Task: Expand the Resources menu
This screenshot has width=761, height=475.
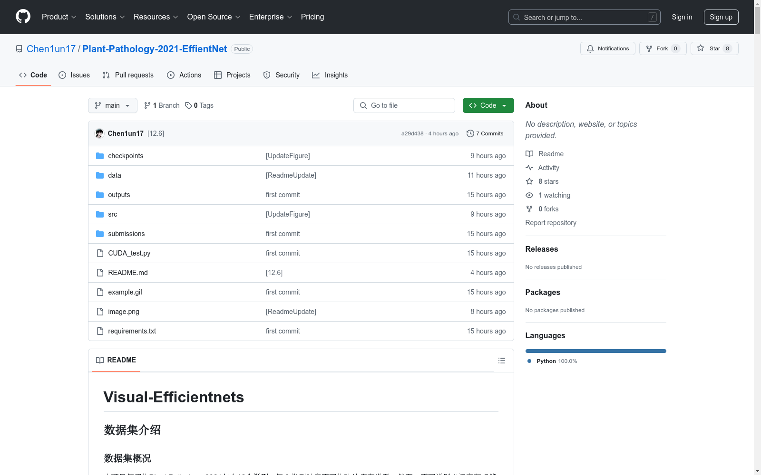Action: pyautogui.click(x=156, y=17)
